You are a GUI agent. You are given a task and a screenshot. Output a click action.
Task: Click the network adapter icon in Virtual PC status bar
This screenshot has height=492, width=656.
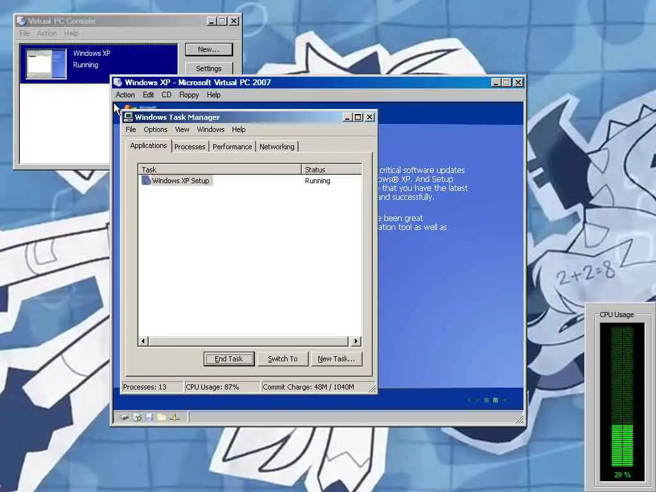175,417
